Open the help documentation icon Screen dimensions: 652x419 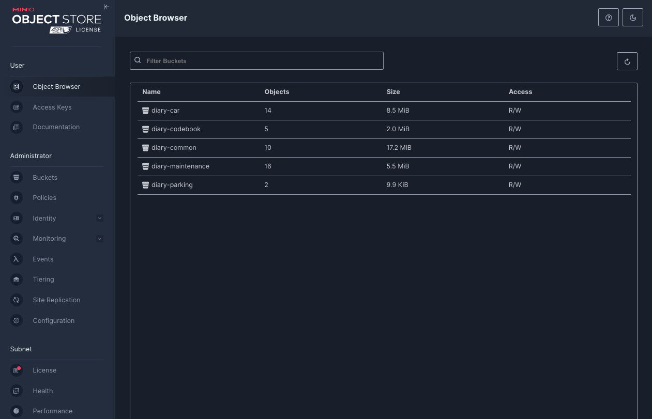608,17
